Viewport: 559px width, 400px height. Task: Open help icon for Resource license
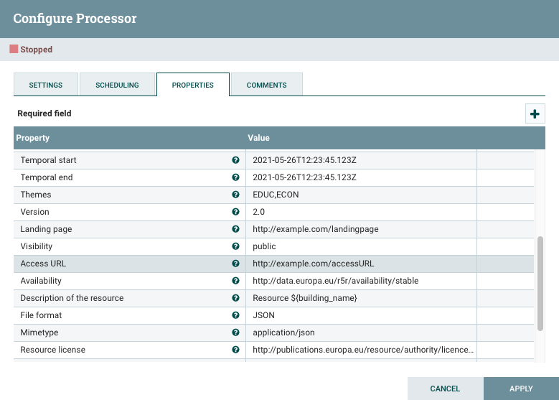click(235, 350)
